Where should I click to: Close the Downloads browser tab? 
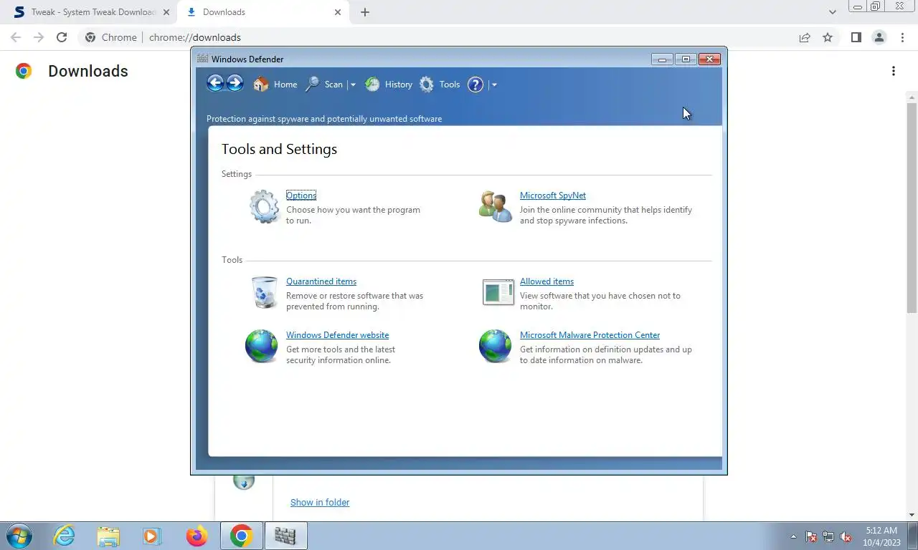point(338,12)
